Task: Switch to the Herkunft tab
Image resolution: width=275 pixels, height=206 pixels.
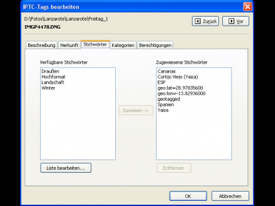Action: click(69, 45)
